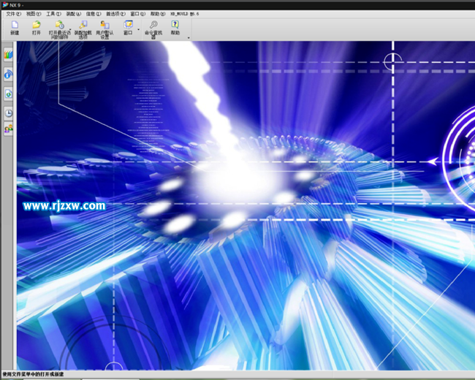Open the web document sidebar tab
This screenshot has width=475, height=380.
pos(8,94)
